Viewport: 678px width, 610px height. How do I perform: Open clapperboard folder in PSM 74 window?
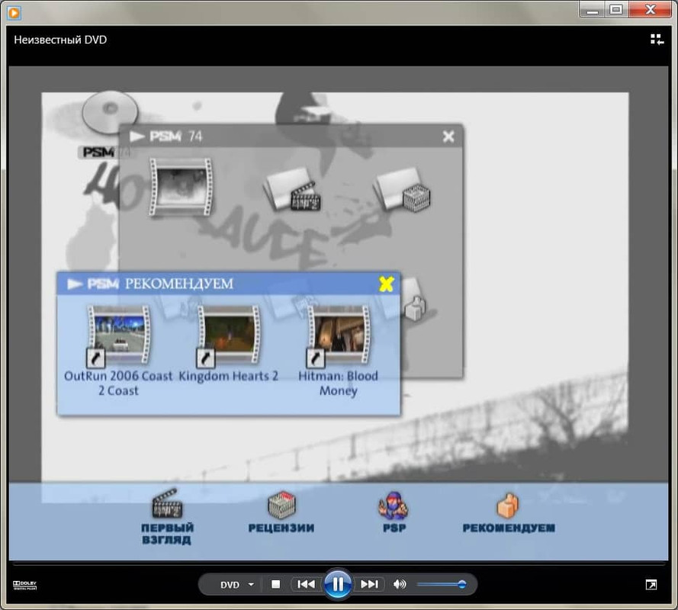pyautogui.click(x=292, y=189)
